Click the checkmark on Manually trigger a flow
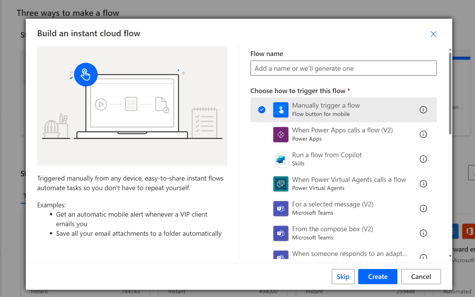475x297 pixels. [262, 110]
